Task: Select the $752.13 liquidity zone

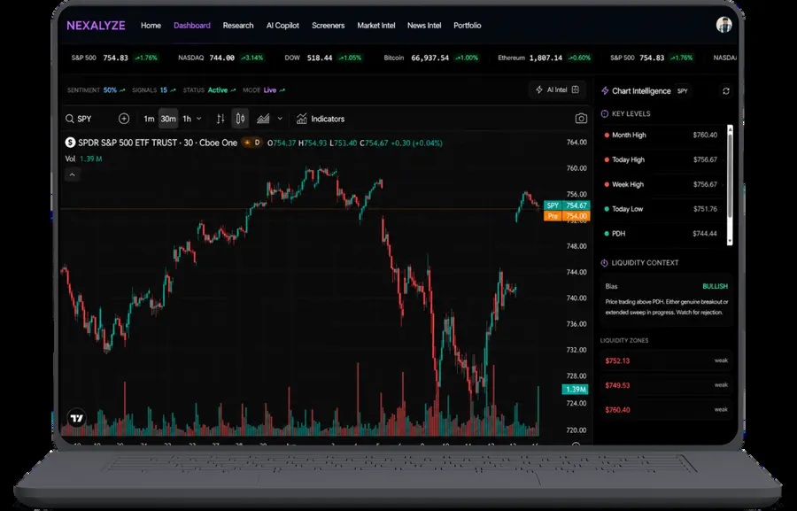Action: 666,360
